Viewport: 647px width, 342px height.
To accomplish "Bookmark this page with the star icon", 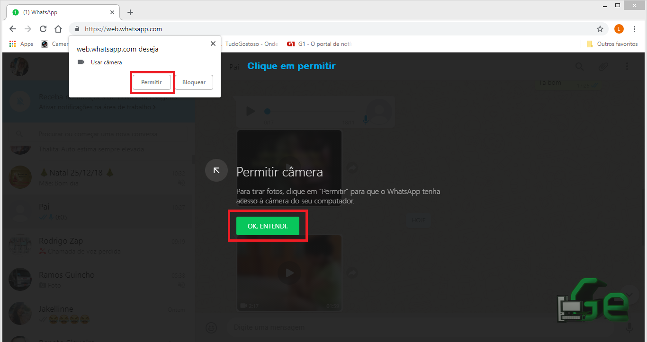I will coord(600,29).
